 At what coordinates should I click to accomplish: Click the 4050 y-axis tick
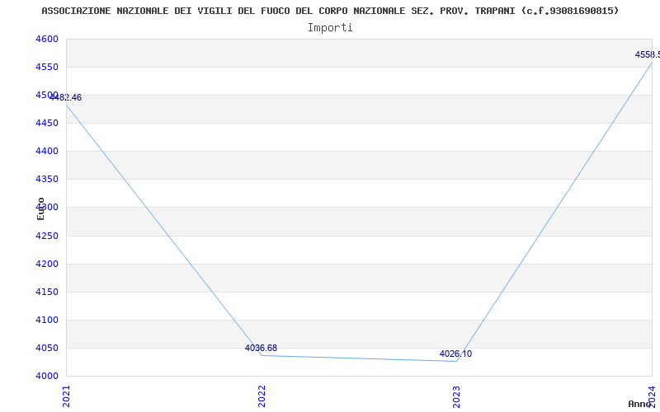pyautogui.click(x=47, y=348)
